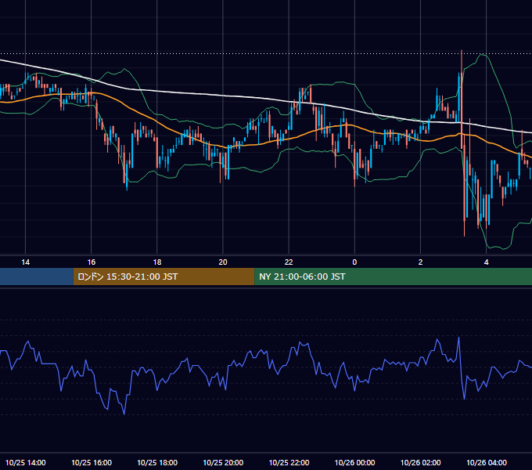
Task: Click the 10/25 14:00 date label
Action: (26, 462)
